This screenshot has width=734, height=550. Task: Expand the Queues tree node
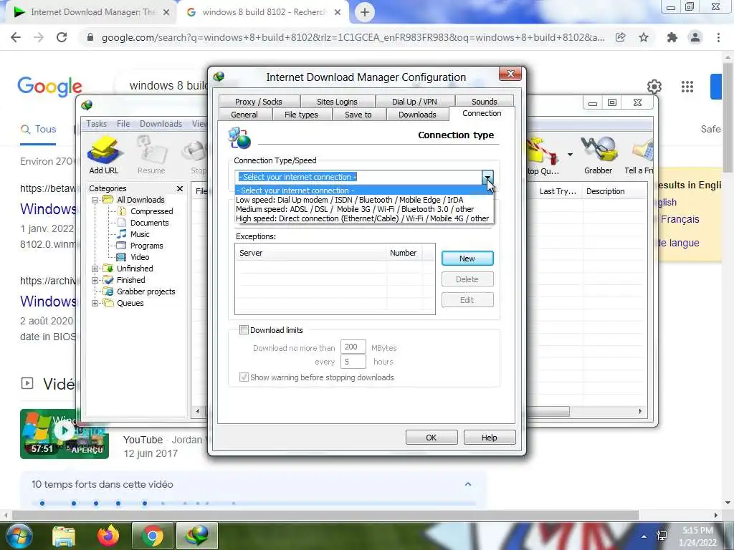(95, 303)
